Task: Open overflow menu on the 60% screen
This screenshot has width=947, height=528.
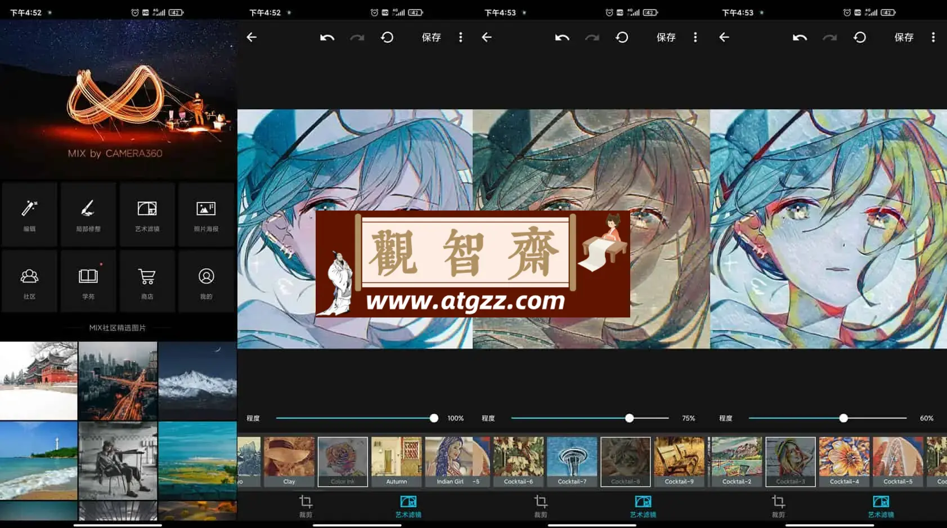Action: (933, 37)
